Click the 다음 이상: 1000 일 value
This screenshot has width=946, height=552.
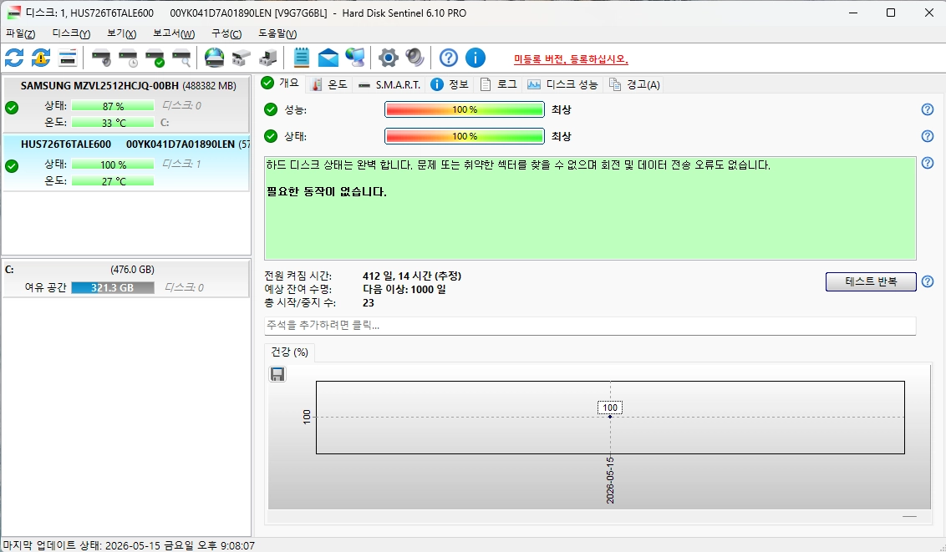pyautogui.click(x=404, y=289)
